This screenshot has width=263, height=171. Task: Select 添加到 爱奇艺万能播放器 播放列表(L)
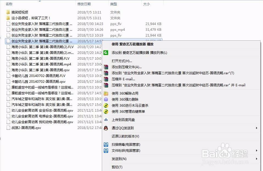tap(139, 53)
